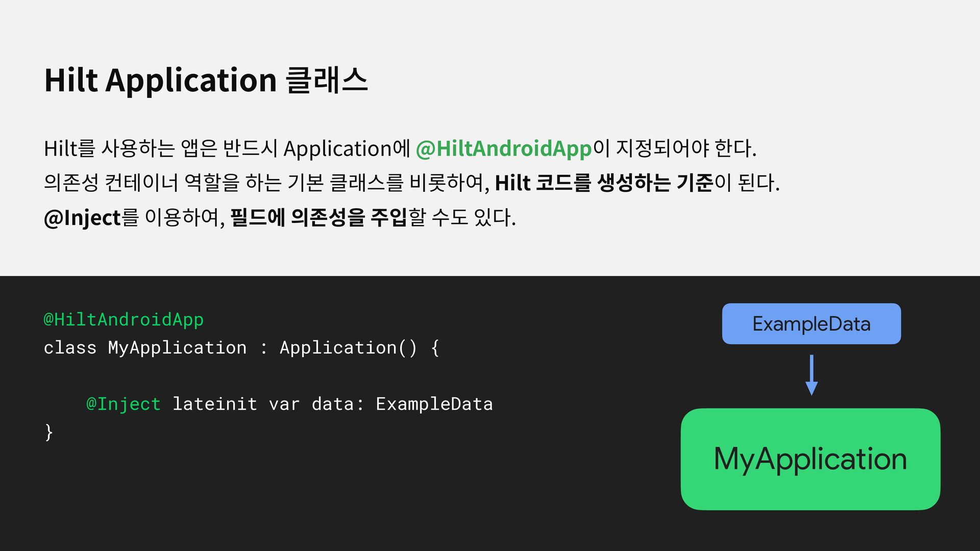Click green @HiltAndroidApp text in paragraph
Image resolution: width=980 pixels, height=551 pixels.
coord(503,148)
